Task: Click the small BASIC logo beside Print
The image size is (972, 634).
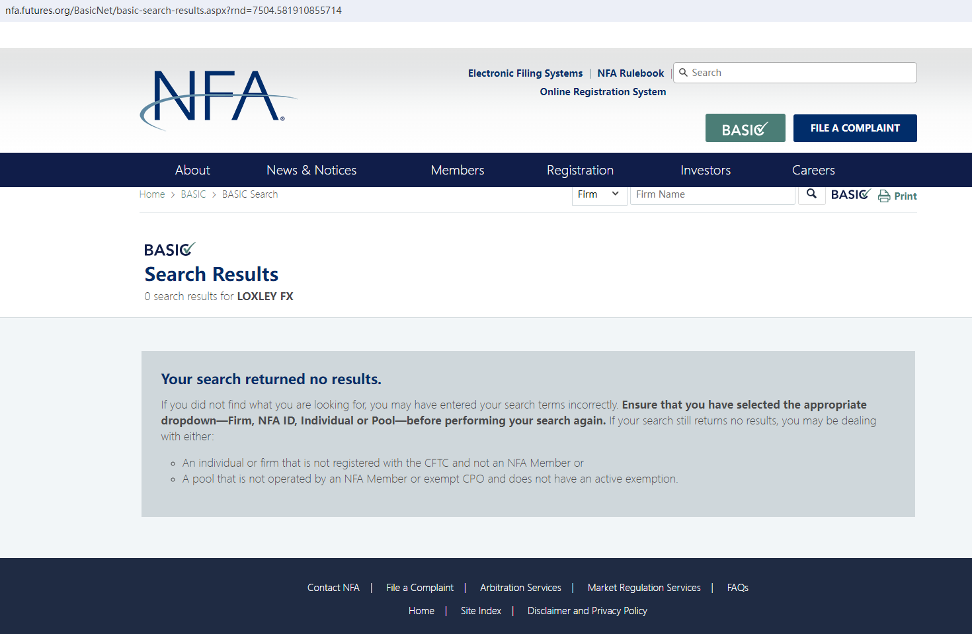Action: (851, 194)
